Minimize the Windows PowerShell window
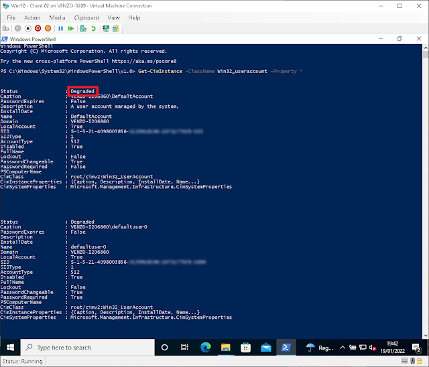The height and width of the screenshot is (367, 429). point(381,39)
